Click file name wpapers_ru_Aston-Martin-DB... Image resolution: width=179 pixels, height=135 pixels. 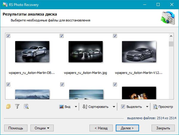click(x=32, y=73)
